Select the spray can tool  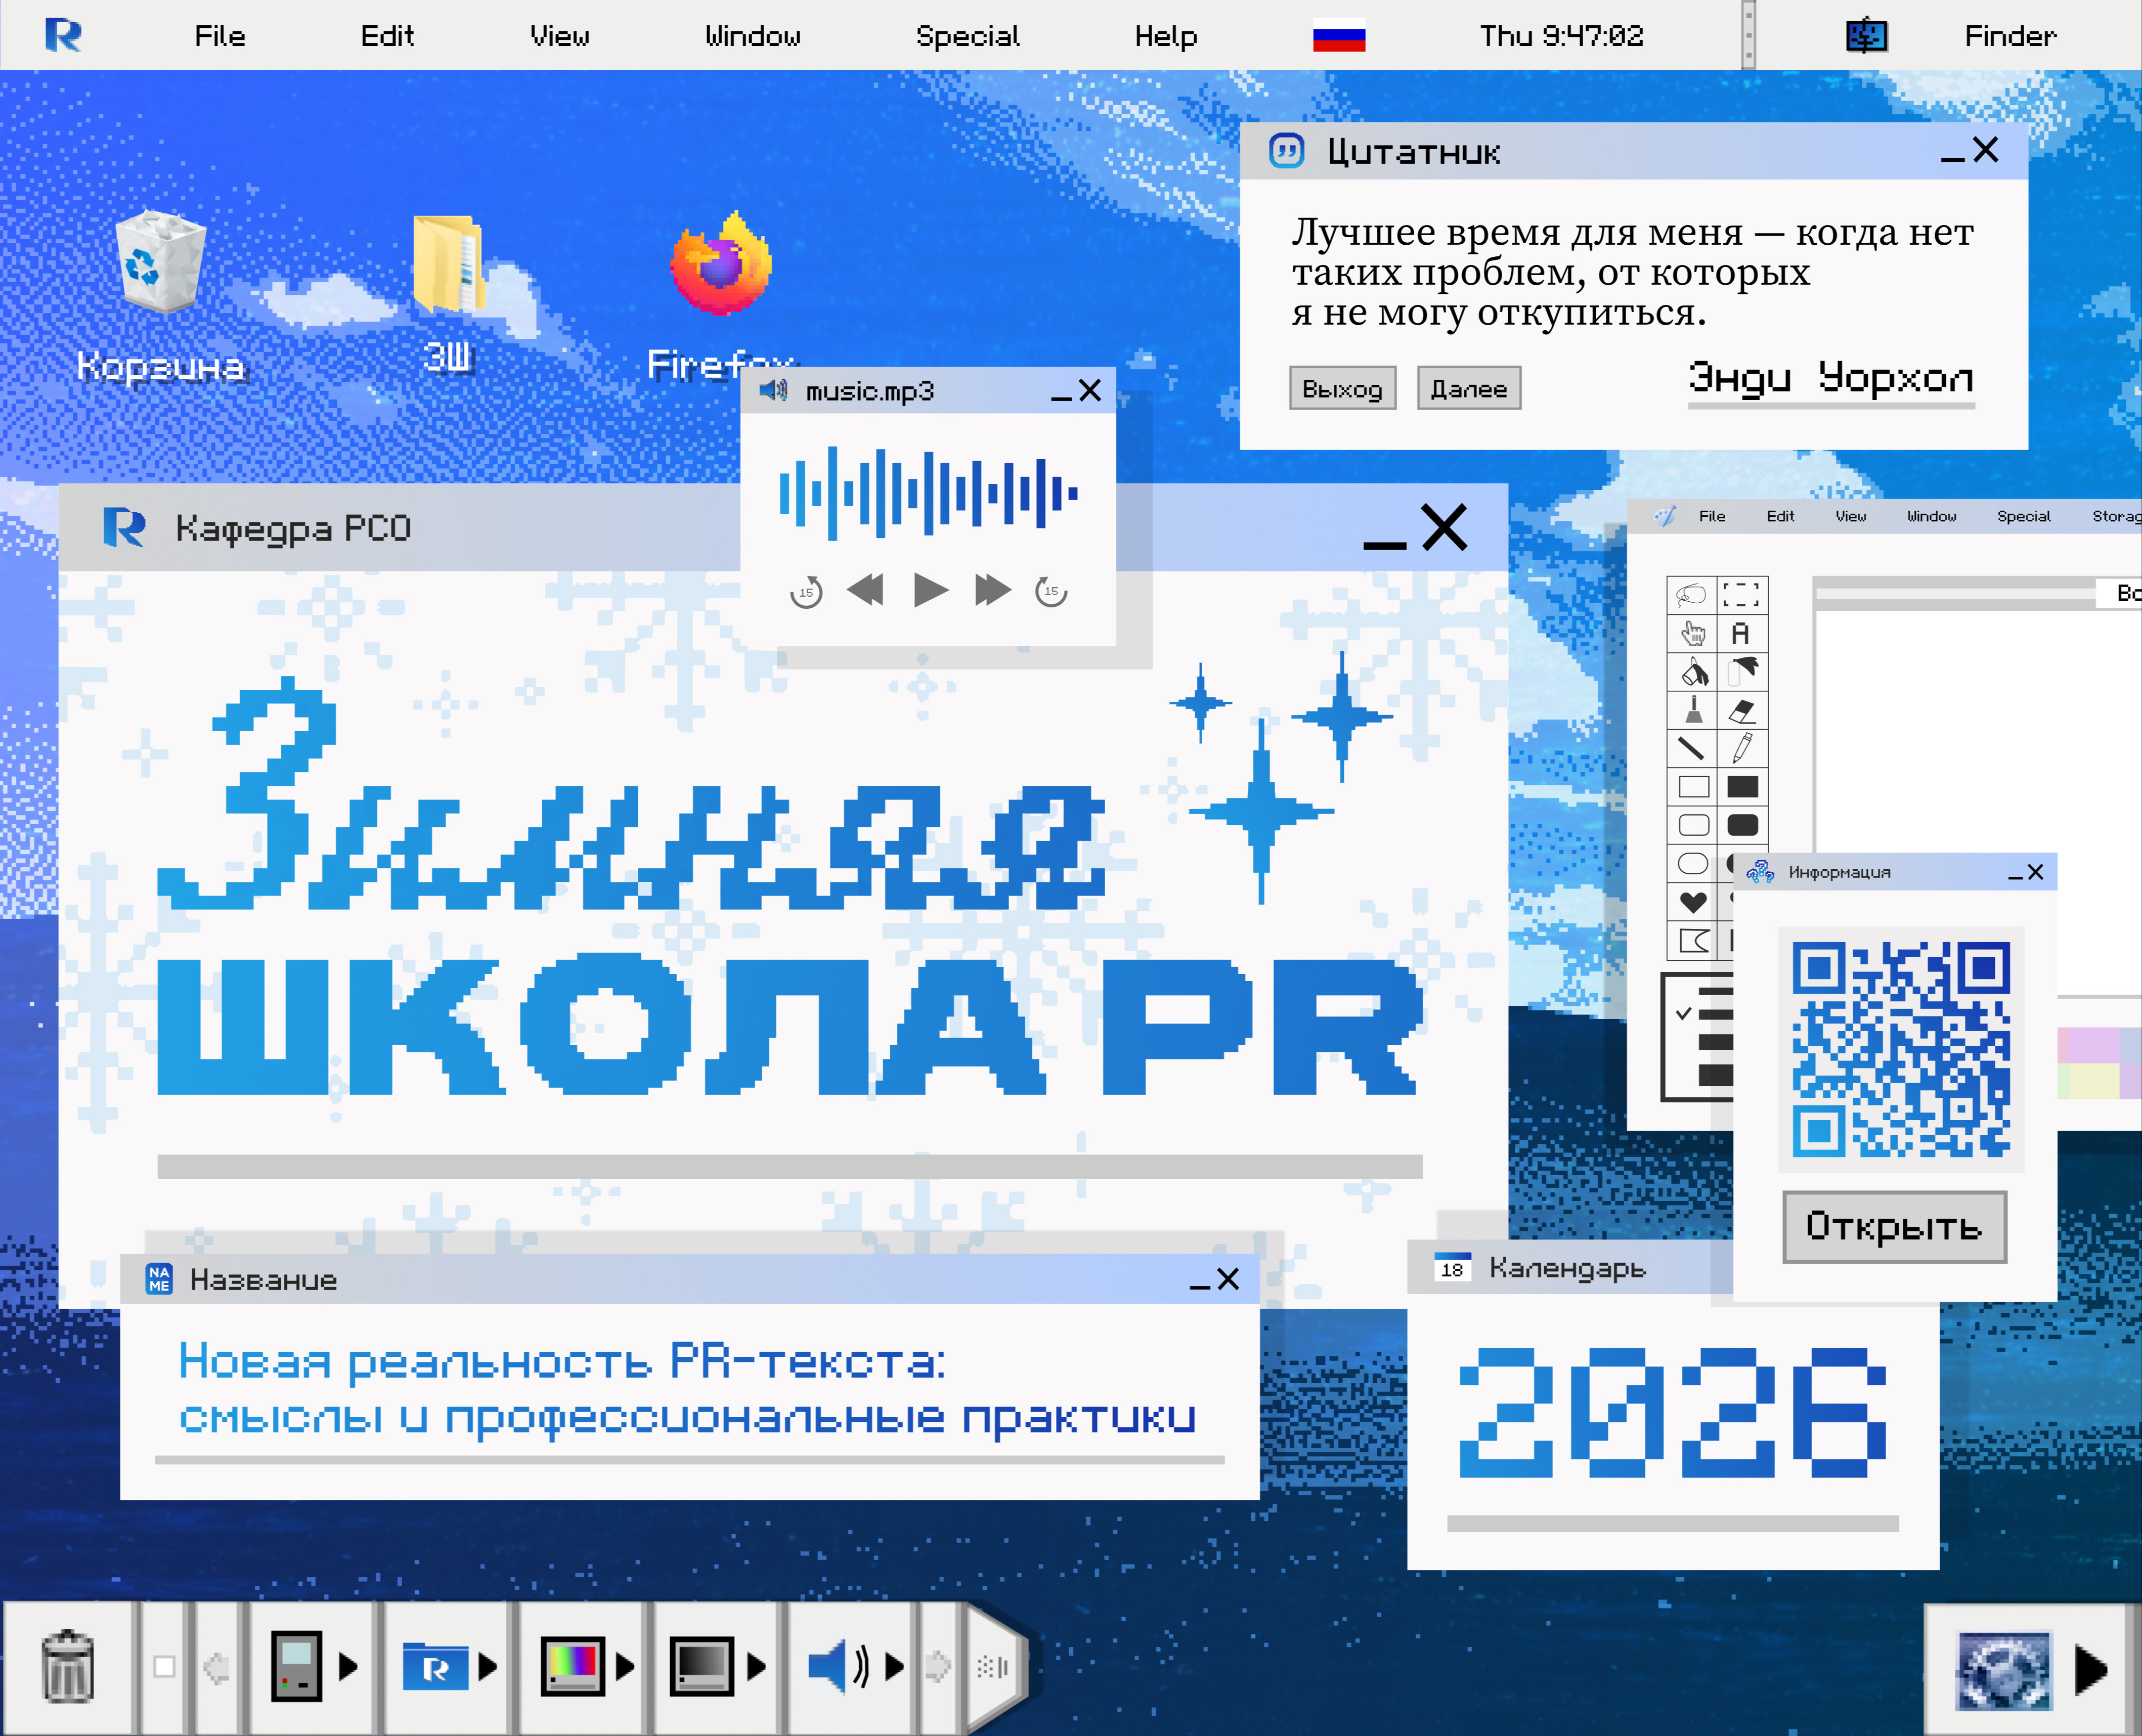point(1742,671)
